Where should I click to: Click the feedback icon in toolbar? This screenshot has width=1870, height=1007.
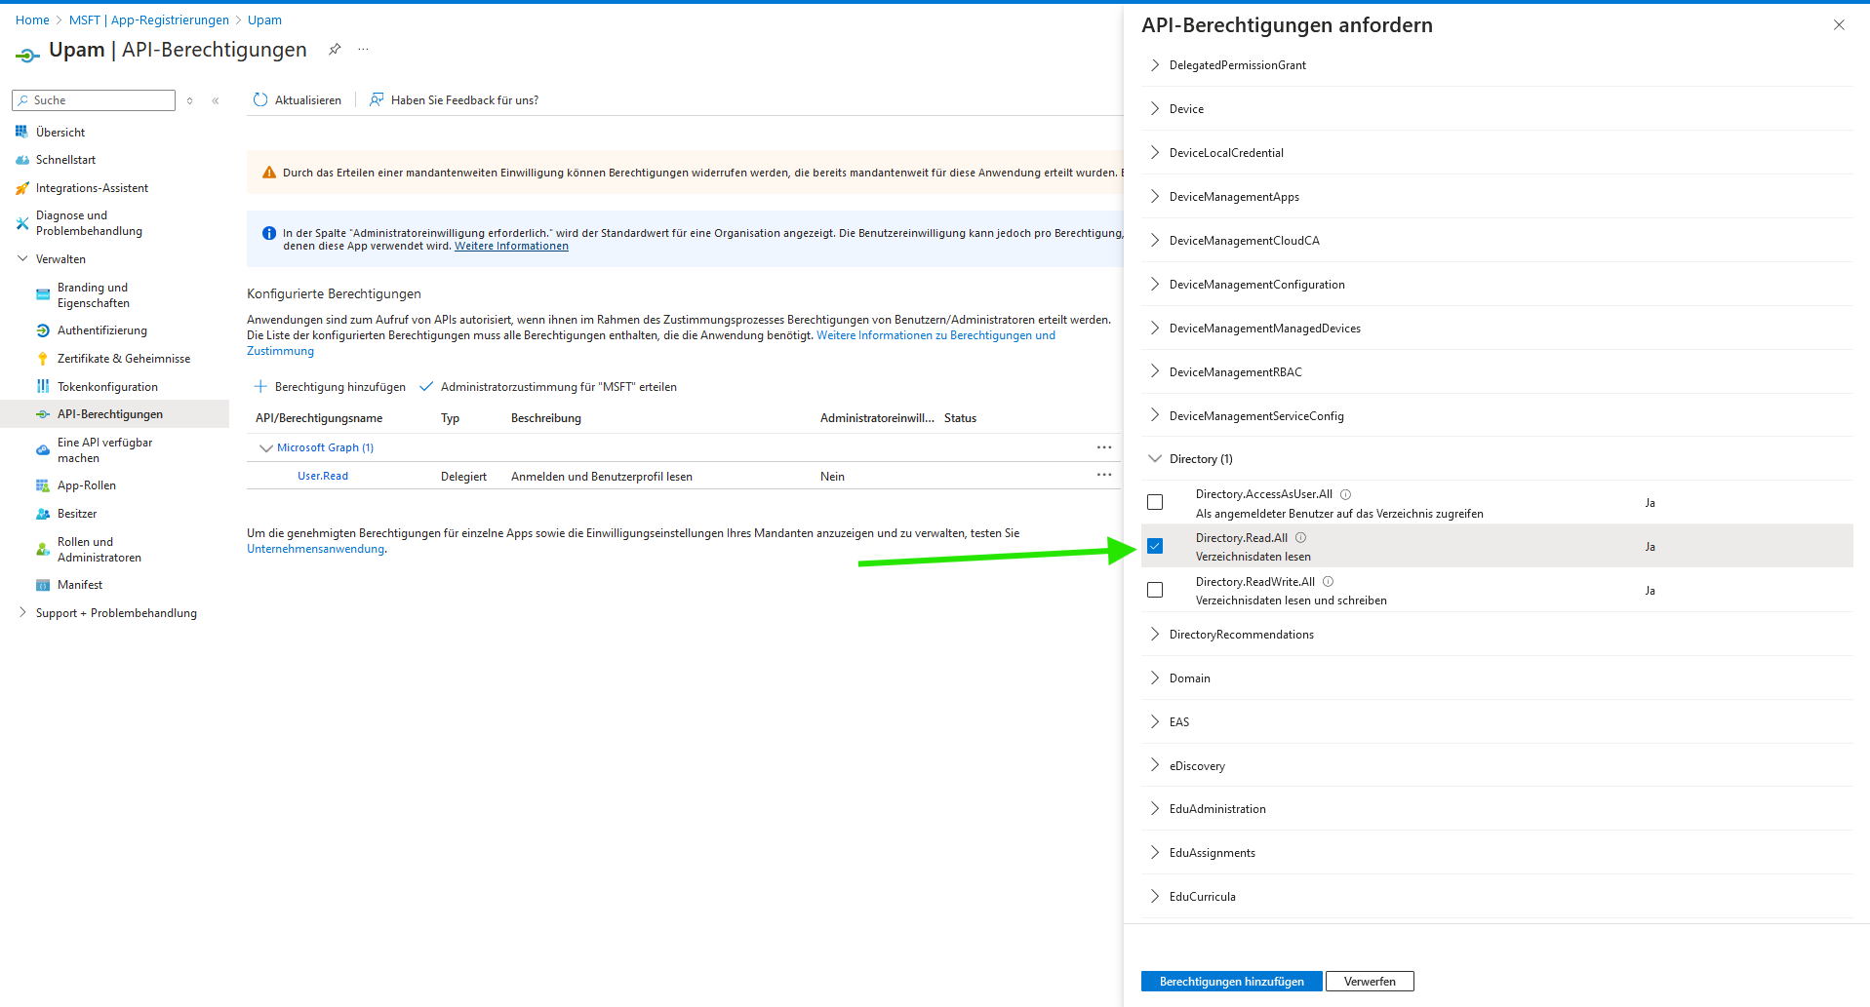(377, 99)
